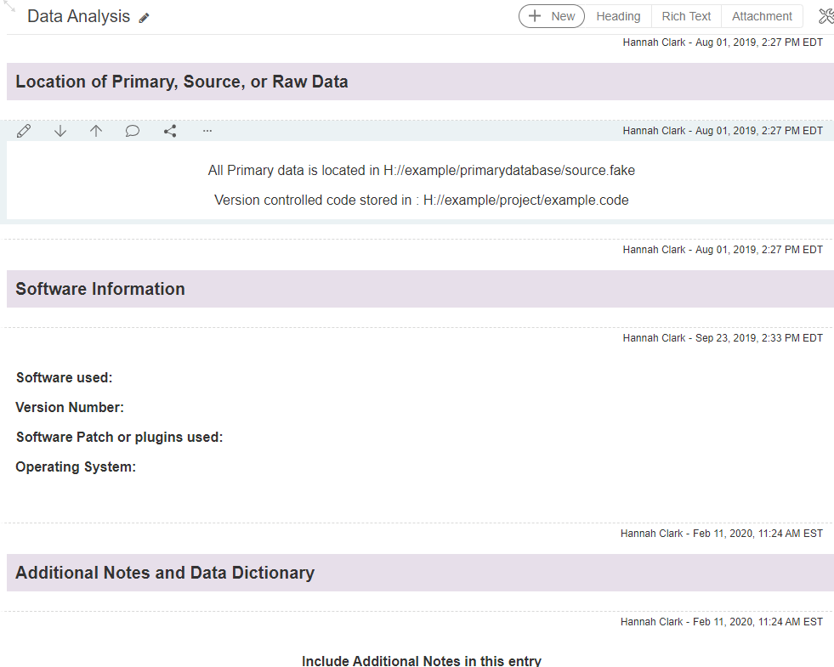This screenshot has height=667, width=834.
Task: Move the entry down with the down arrow
Action: point(60,131)
